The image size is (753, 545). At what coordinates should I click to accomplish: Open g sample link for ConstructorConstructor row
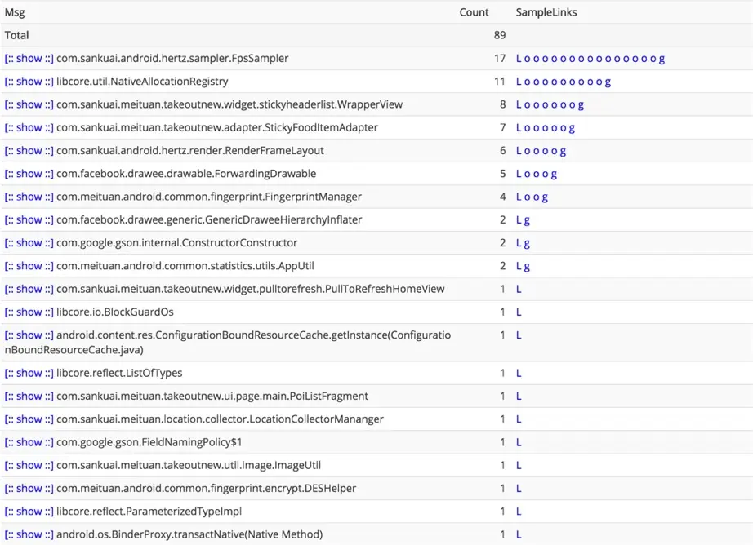click(x=527, y=243)
